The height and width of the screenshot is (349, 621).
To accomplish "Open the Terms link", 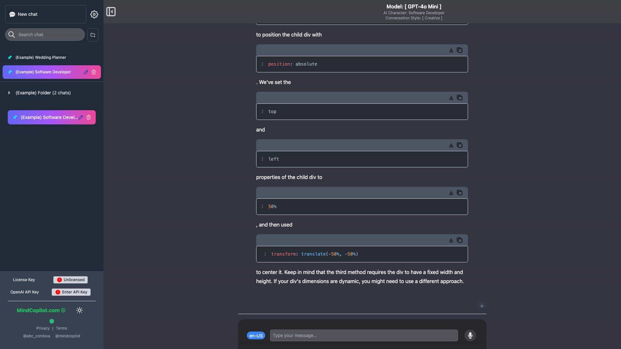I will click(61, 328).
